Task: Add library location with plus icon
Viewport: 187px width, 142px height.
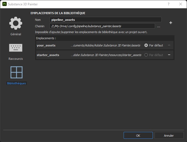Action: pyautogui.click(x=171, y=23)
